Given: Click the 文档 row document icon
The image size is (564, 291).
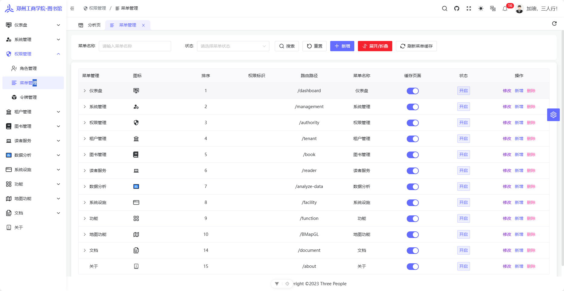Looking at the screenshot, I should pyautogui.click(x=136, y=250).
